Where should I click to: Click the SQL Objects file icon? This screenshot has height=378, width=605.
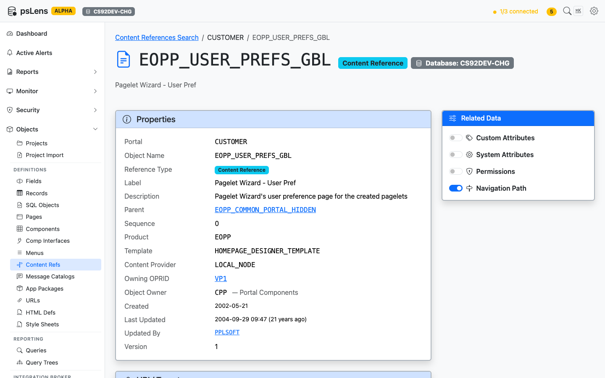point(20,205)
